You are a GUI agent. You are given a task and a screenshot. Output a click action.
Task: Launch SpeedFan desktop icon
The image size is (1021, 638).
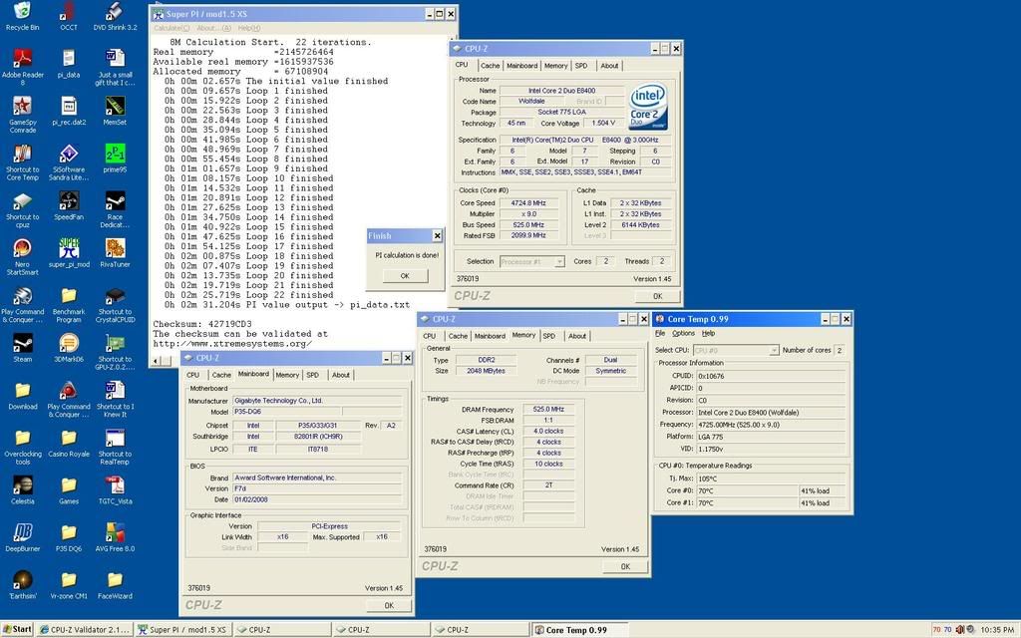[x=69, y=201]
